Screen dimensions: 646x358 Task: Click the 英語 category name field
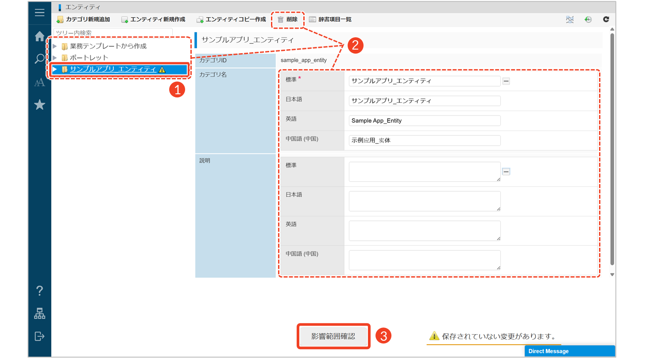click(425, 120)
